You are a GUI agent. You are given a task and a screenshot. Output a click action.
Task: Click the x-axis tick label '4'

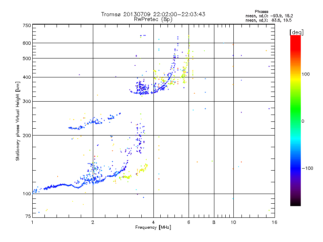click(153, 222)
